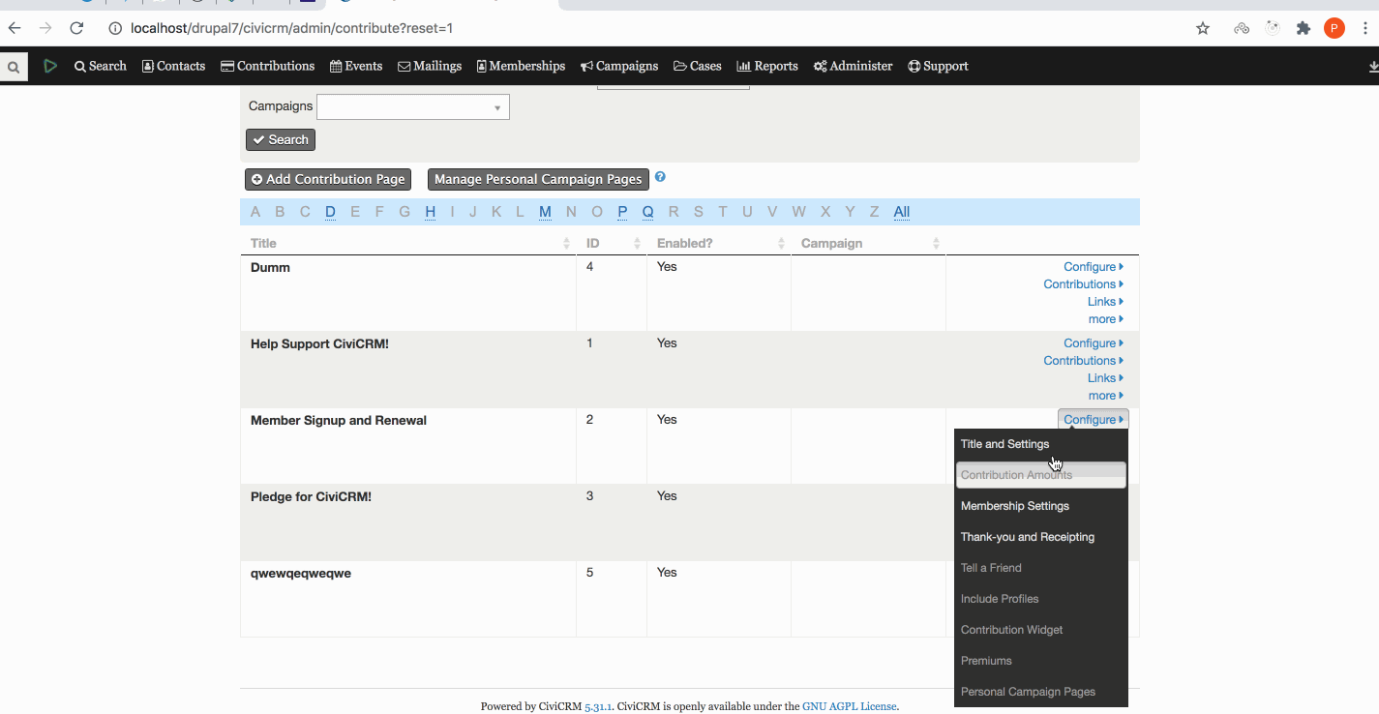1379x714 pixels.
Task: Open the Campaigns filter dropdown
Action: pos(412,106)
